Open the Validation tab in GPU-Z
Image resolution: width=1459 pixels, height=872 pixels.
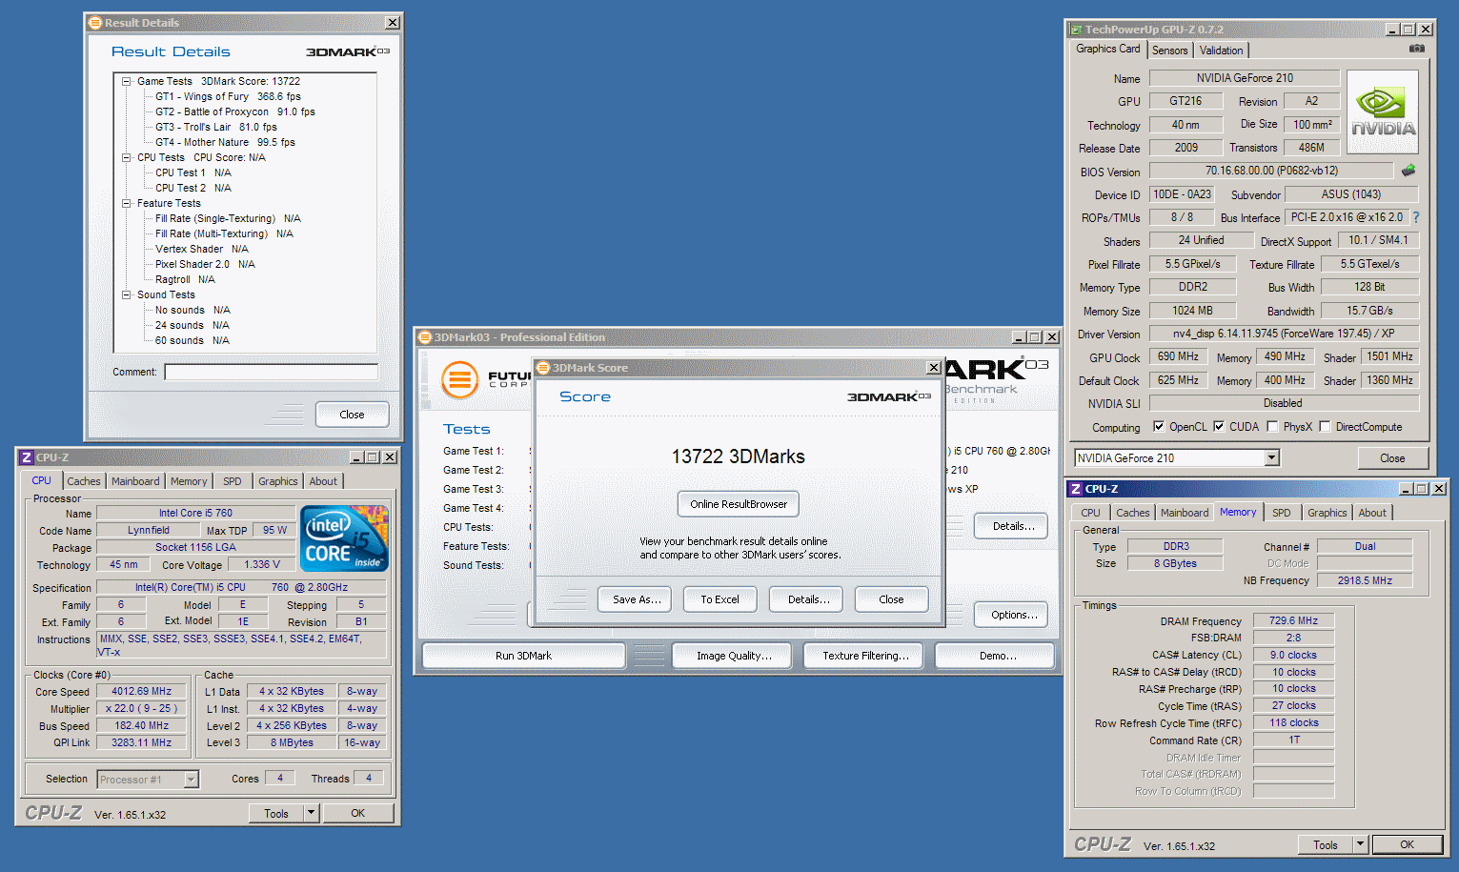[1221, 51]
